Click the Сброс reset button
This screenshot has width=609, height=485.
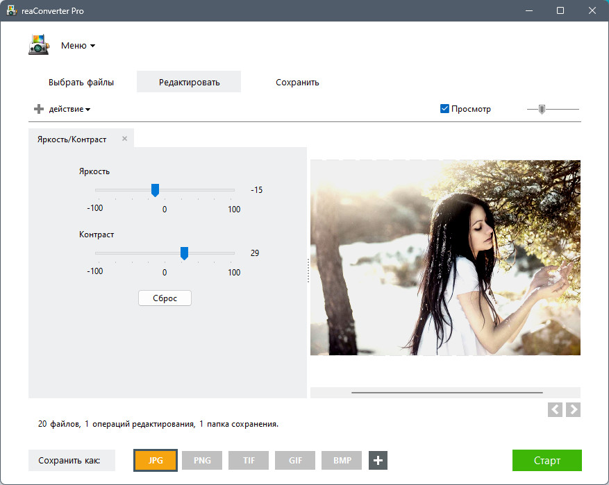pyautogui.click(x=165, y=298)
